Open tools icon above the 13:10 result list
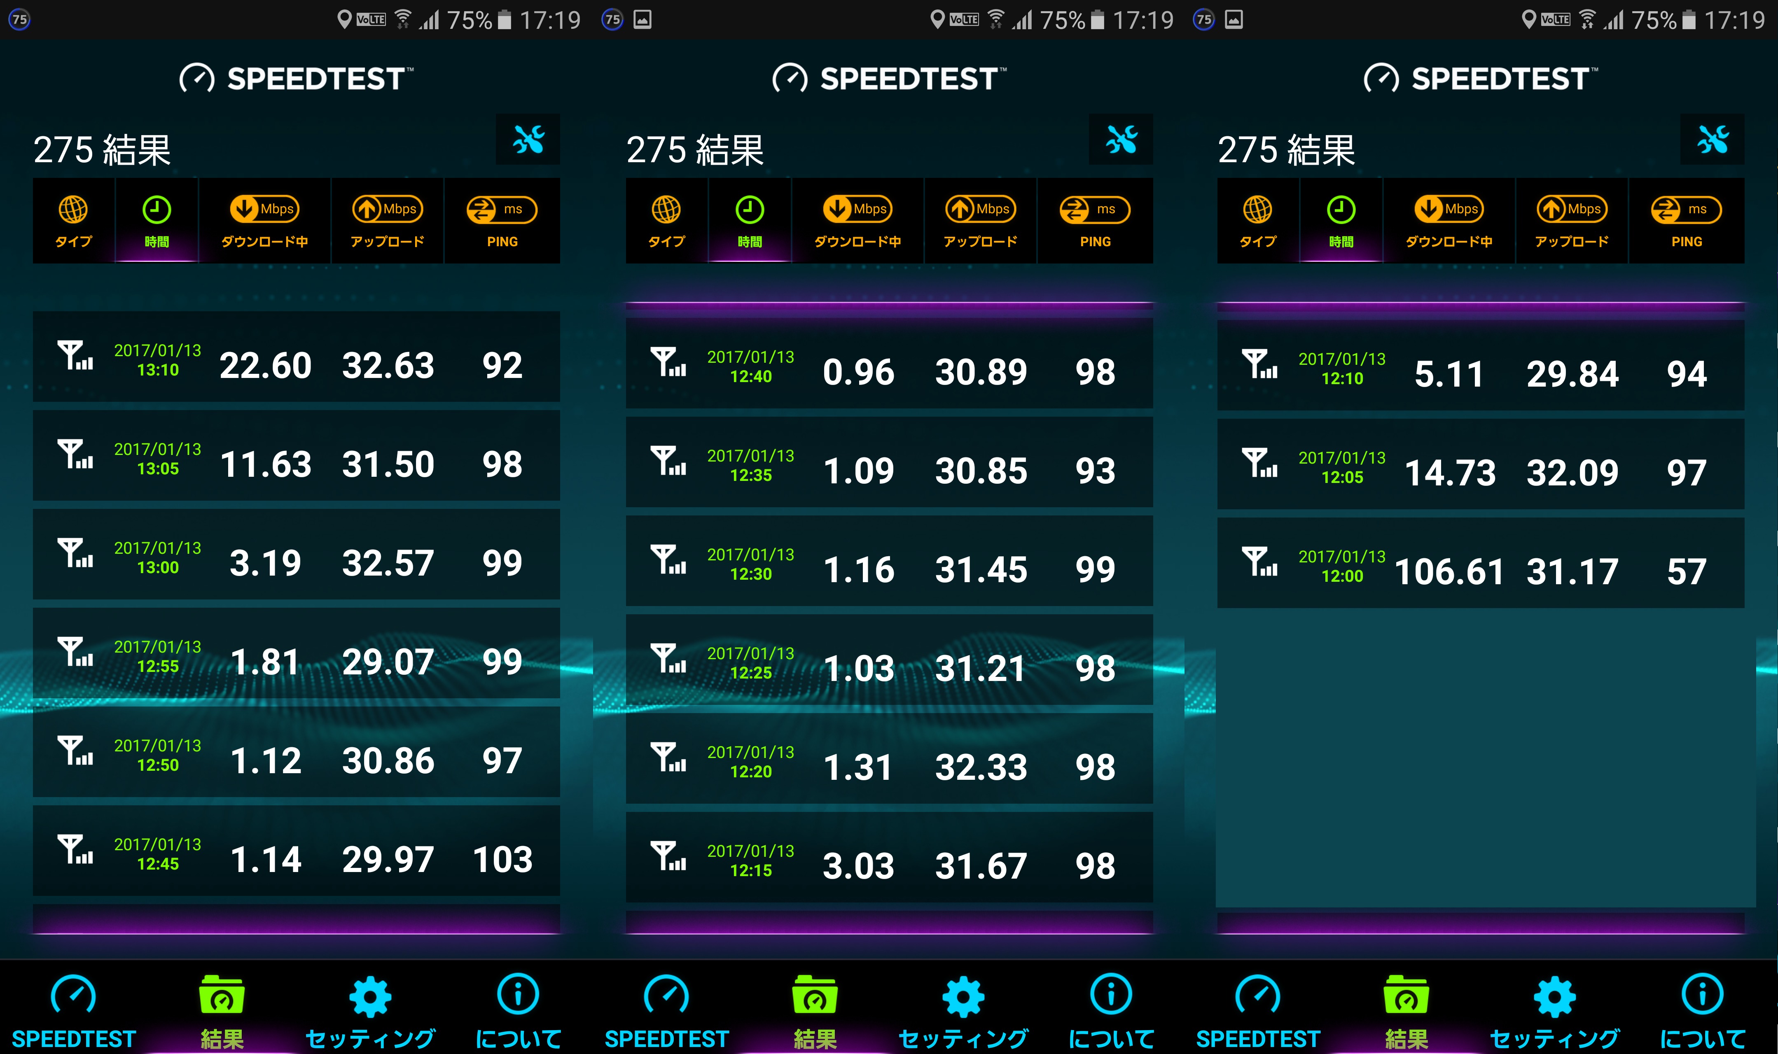Image resolution: width=1778 pixels, height=1054 pixels. (528, 139)
